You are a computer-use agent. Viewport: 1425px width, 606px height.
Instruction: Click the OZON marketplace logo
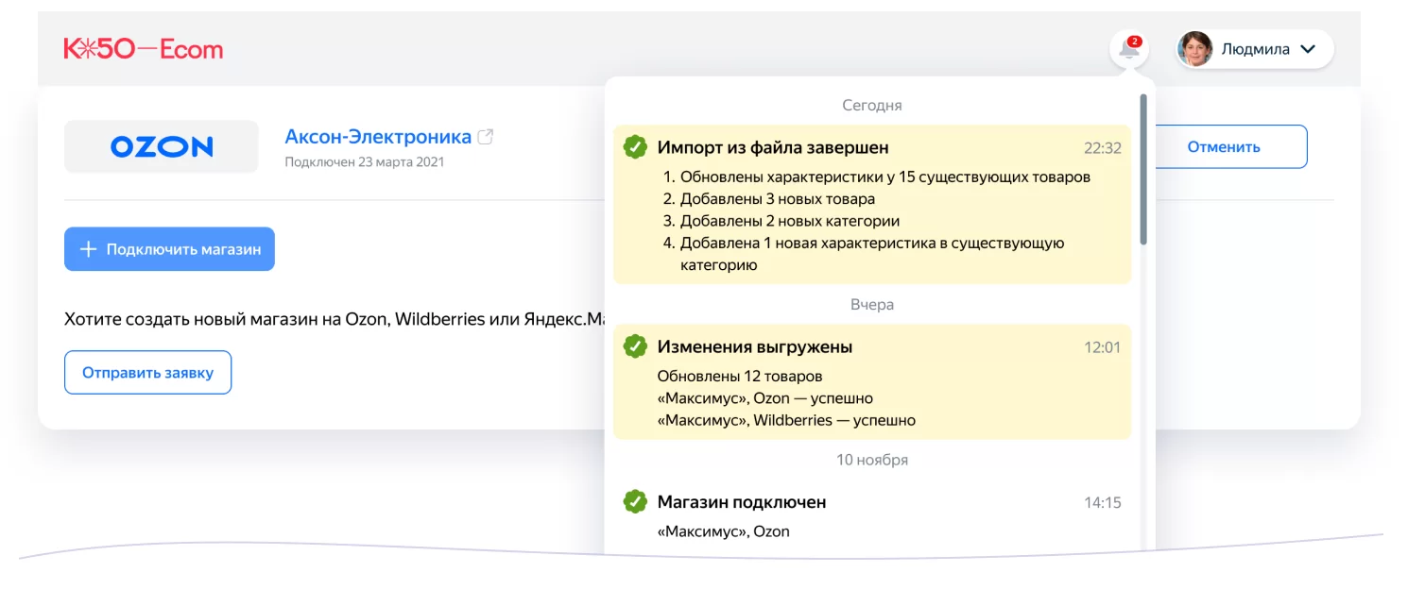[x=161, y=145]
